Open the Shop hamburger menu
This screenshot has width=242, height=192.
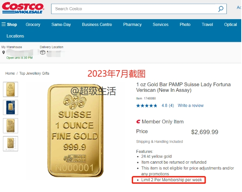(x=9, y=24)
